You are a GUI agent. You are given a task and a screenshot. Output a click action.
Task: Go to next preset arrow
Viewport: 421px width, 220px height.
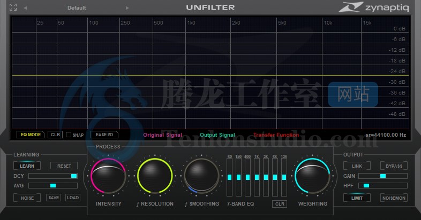(x=127, y=8)
